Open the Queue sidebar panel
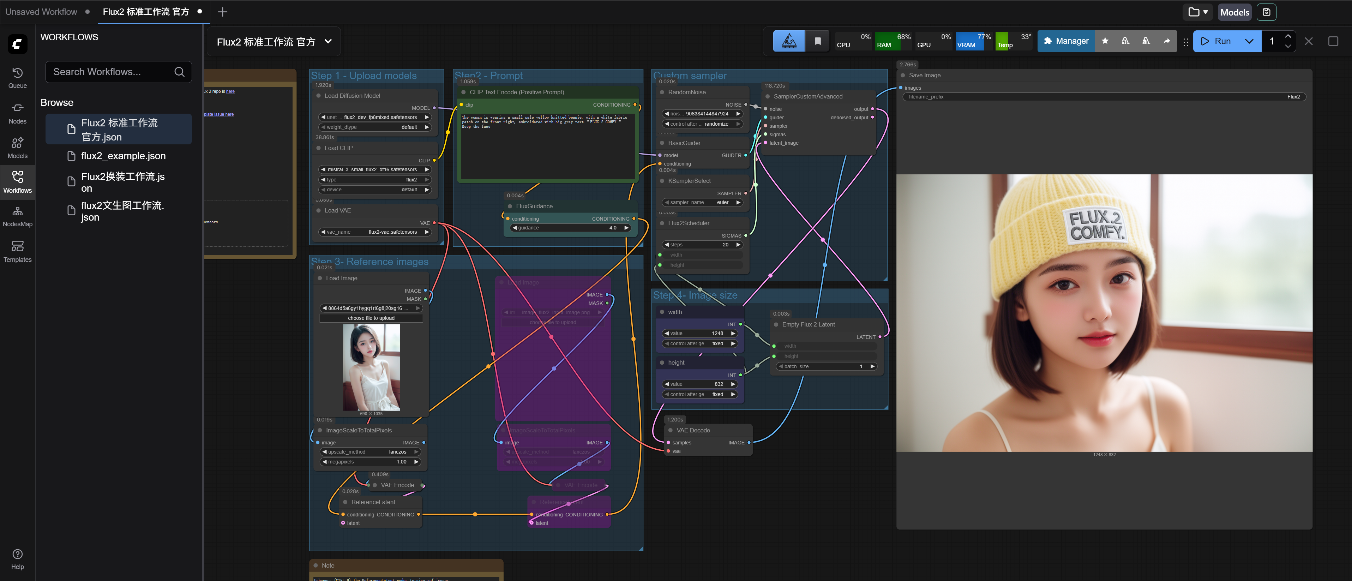The width and height of the screenshot is (1352, 581). (x=17, y=78)
